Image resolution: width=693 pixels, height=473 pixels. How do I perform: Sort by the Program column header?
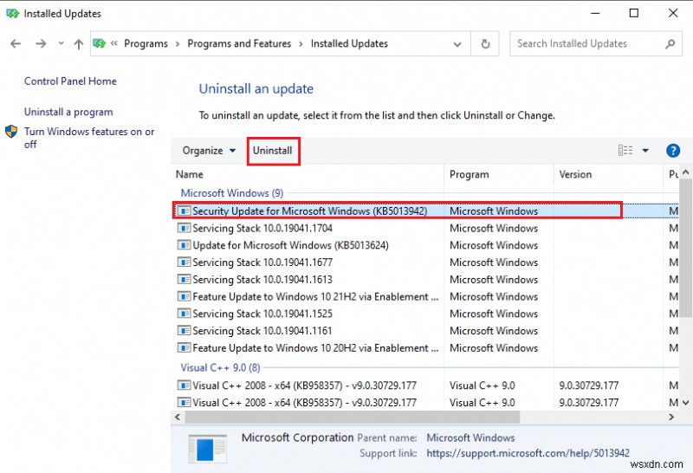(x=470, y=174)
